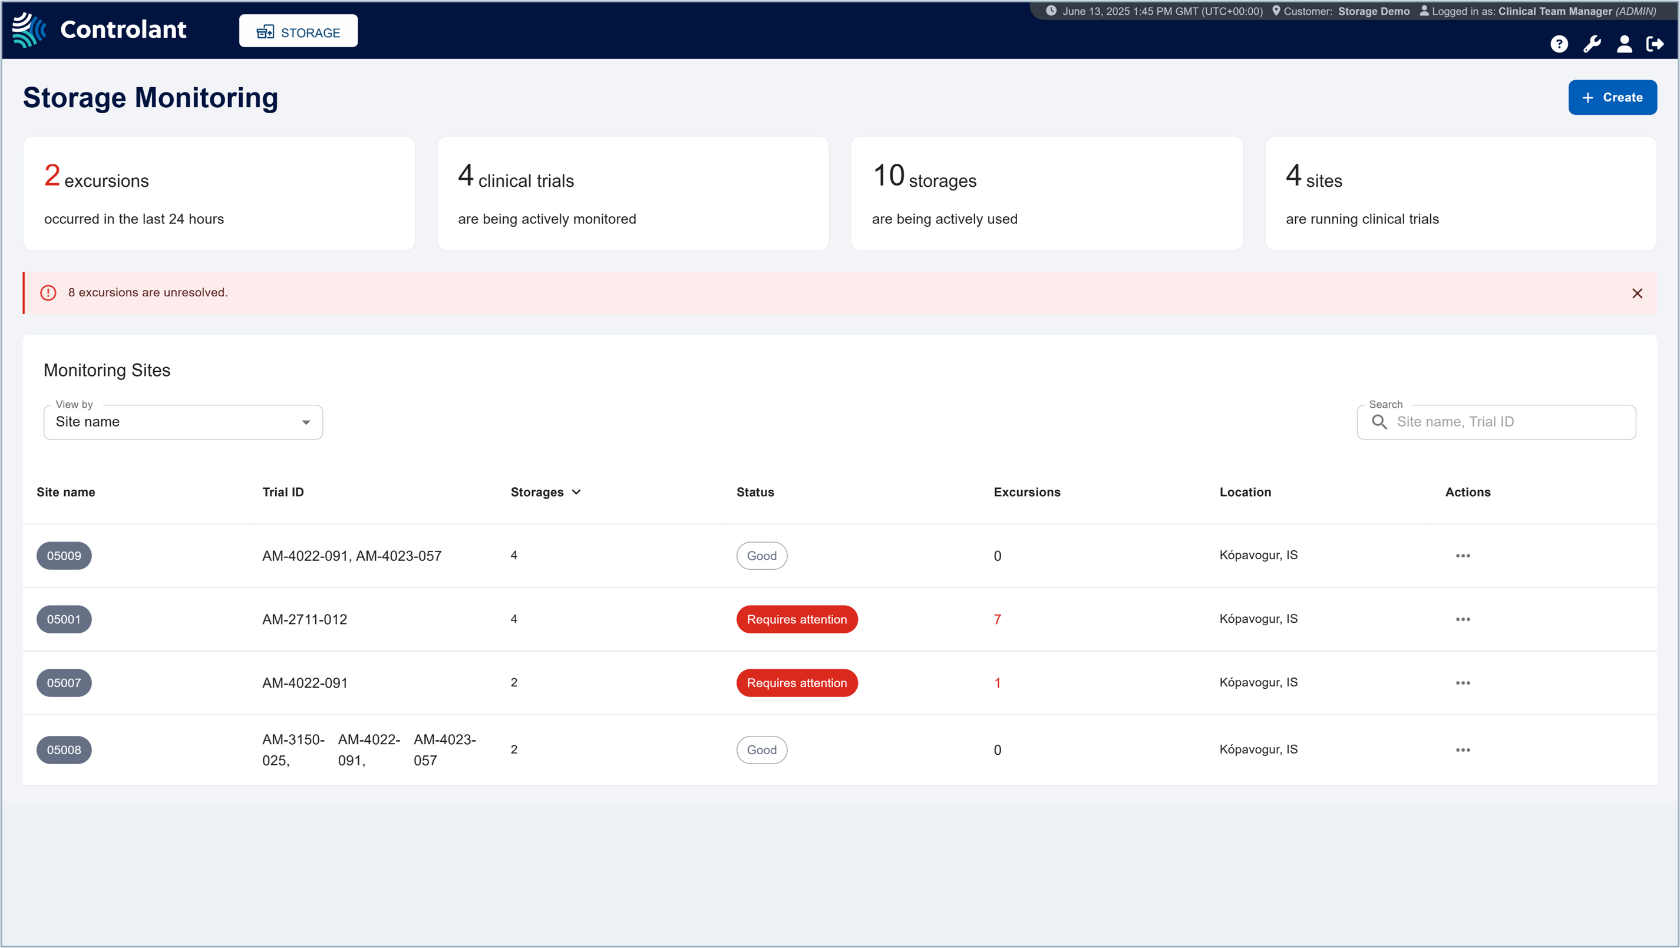Open the View by Site name dropdown
The height and width of the screenshot is (948, 1680).
coord(183,422)
